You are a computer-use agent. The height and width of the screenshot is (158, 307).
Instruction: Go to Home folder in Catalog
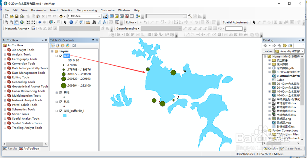285,45
